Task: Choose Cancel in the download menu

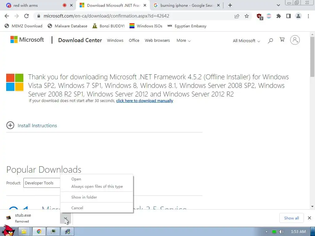Action: (x=97, y=208)
